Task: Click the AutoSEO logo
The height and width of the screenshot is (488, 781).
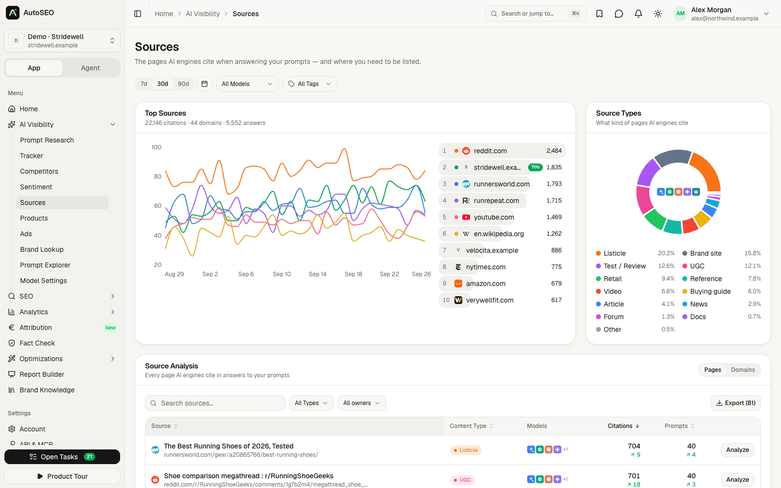Action: 13,13
